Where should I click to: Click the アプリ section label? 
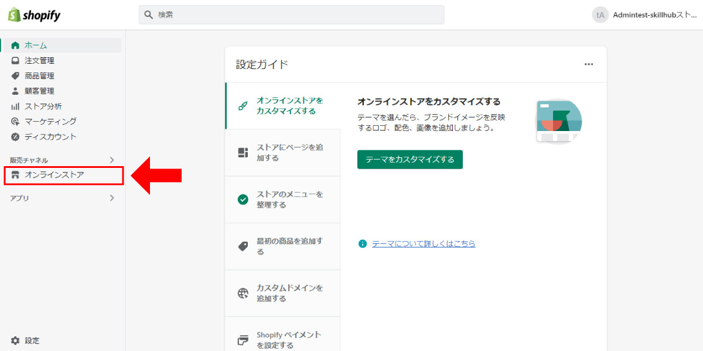point(19,198)
